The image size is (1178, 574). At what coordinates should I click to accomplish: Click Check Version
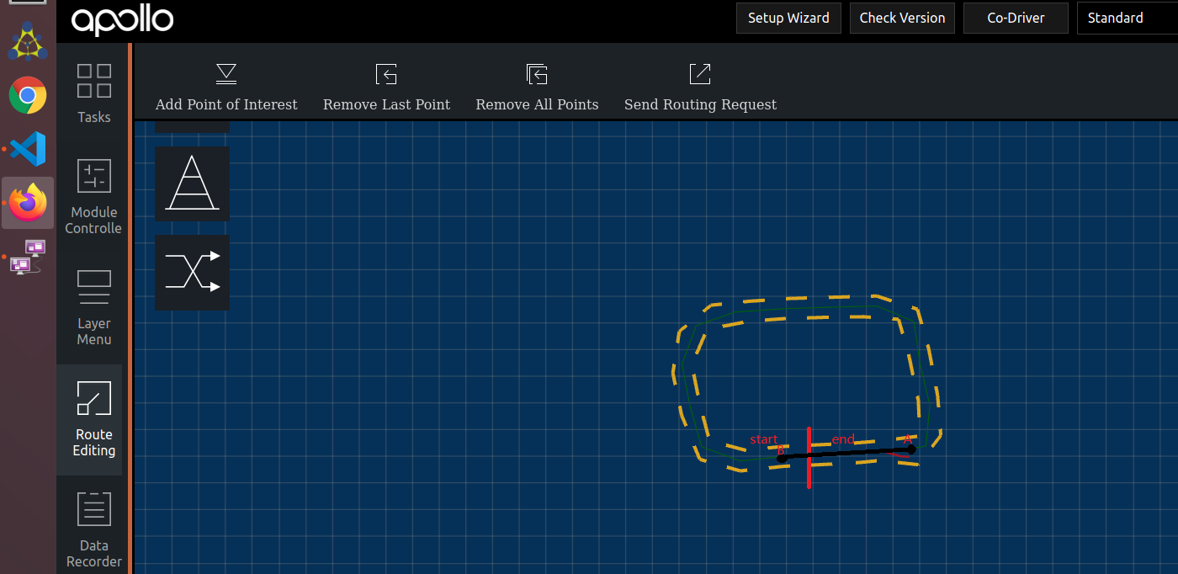(902, 18)
